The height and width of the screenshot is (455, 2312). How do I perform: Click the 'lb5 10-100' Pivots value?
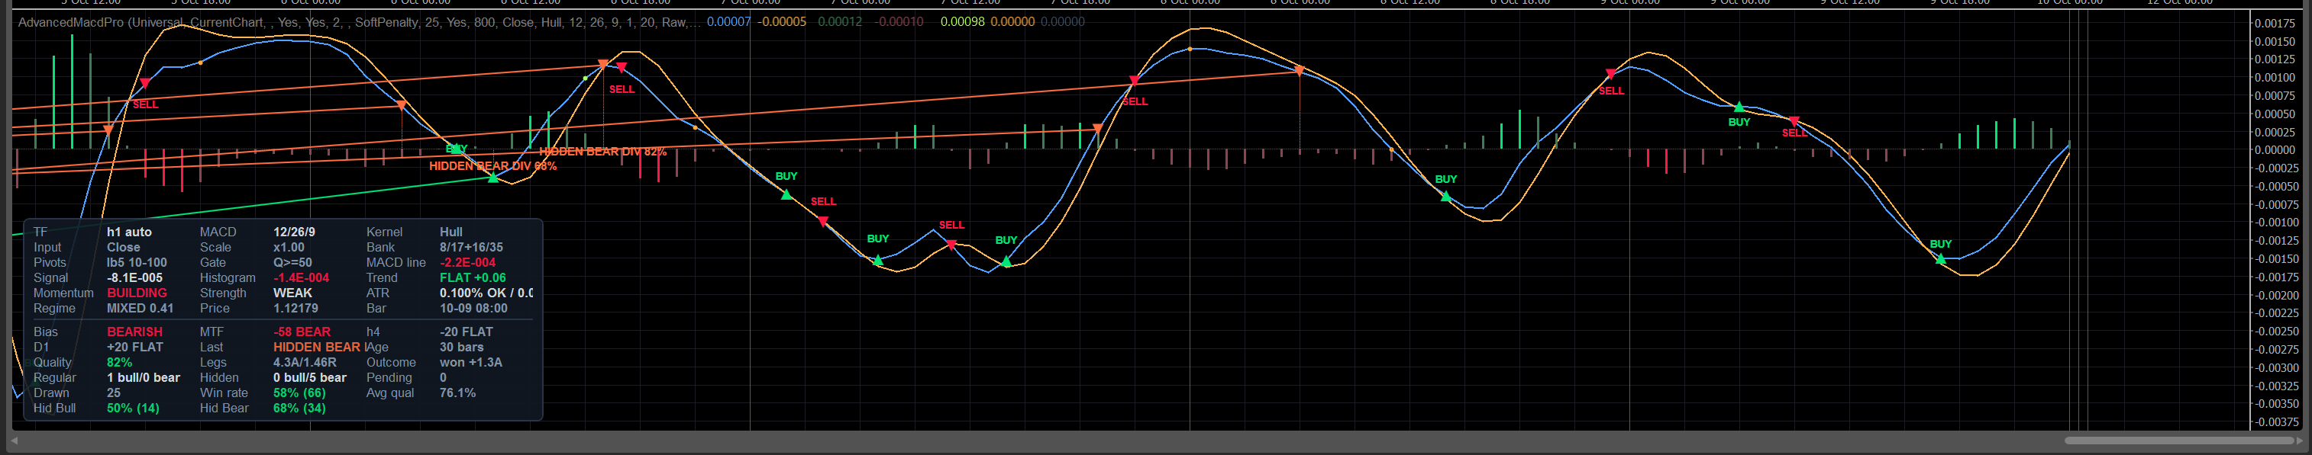pyautogui.click(x=137, y=262)
